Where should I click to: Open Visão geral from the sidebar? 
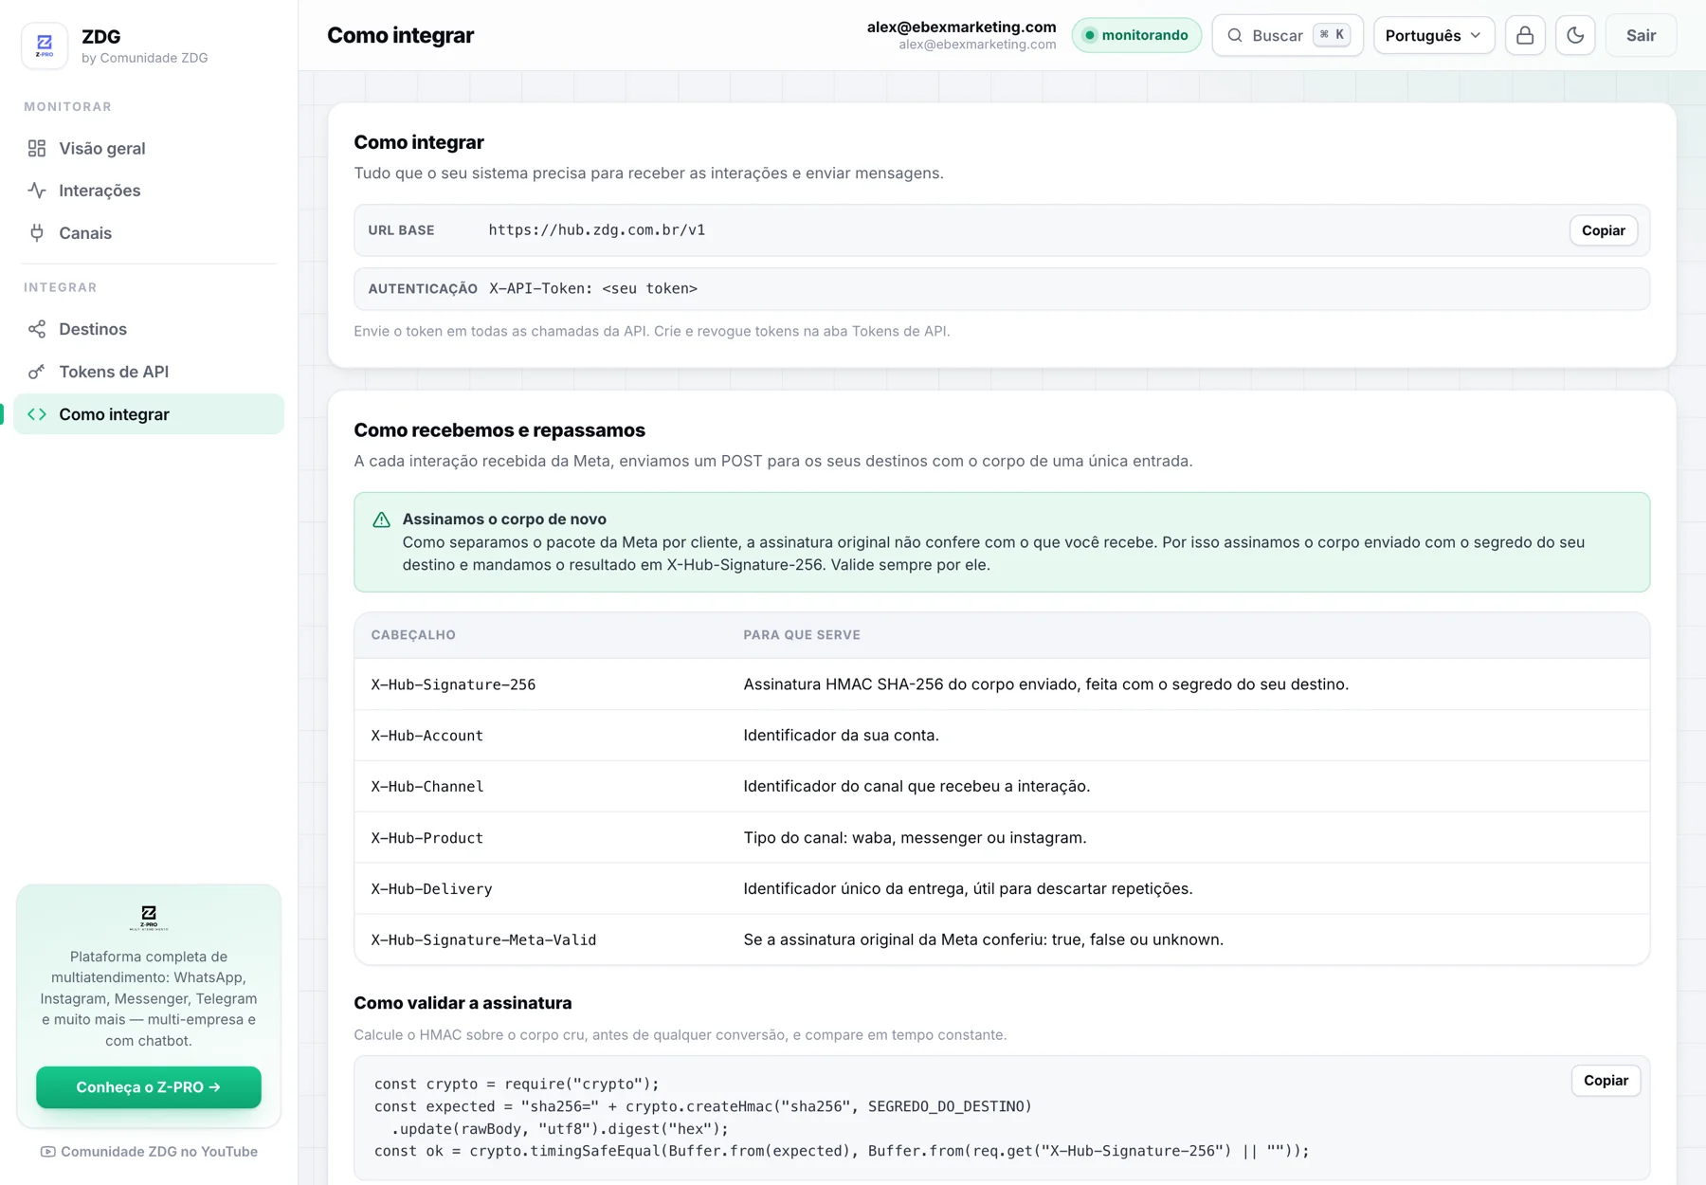(149, 148)
